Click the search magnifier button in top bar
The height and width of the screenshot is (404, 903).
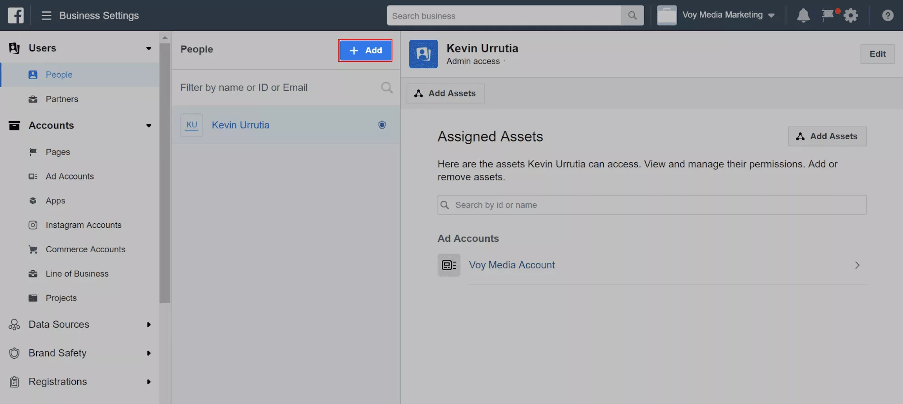tap(632, 16)
